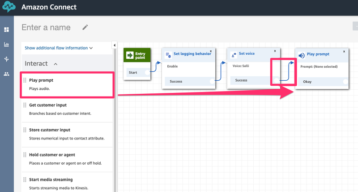Click the Entry point green arrow icon
This screenshot has width=358, height=192.
130,55
